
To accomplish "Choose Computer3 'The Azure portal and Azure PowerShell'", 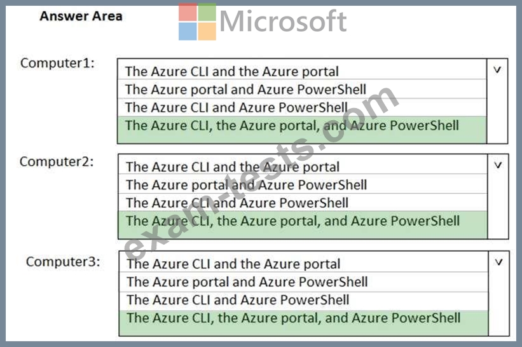I will point(247,282).
